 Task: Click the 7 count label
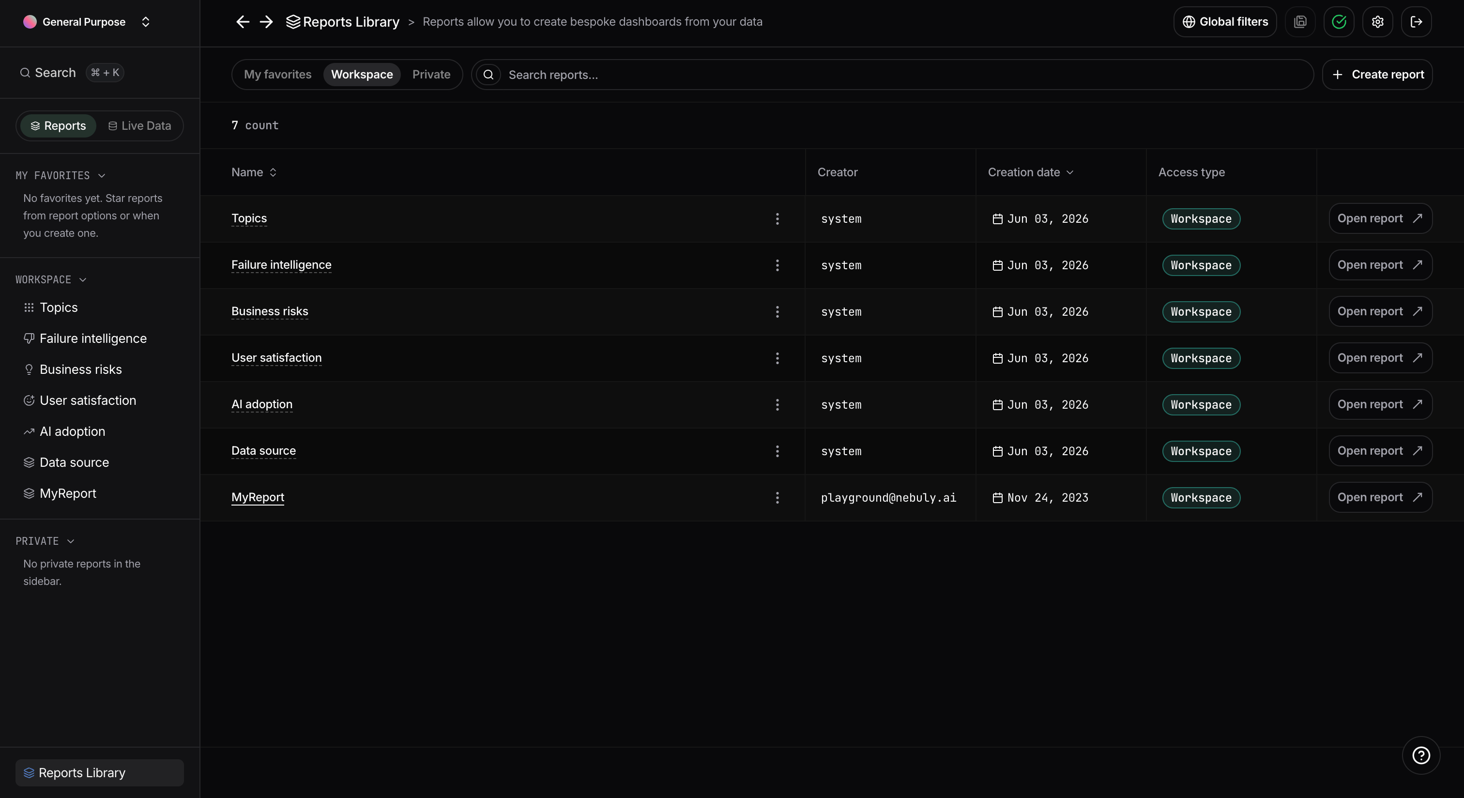[x=255, y=125]
